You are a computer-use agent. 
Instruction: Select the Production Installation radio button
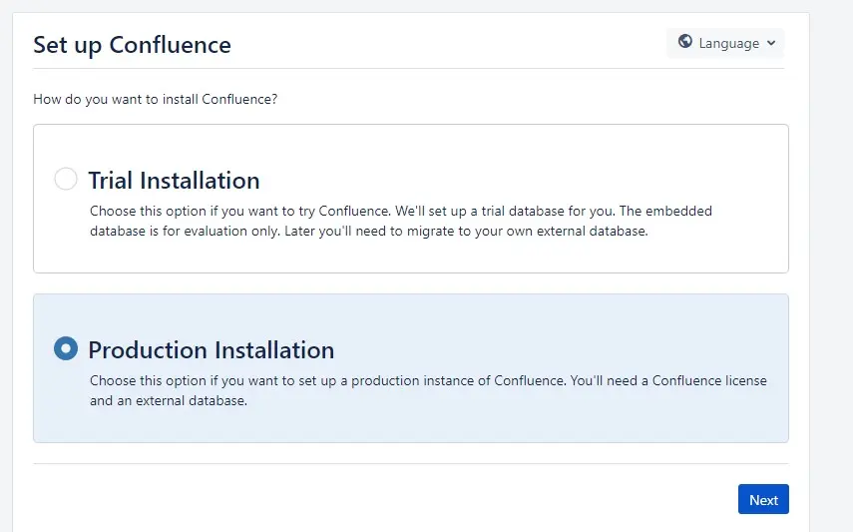pyautogui.click(x=65, y=349)
